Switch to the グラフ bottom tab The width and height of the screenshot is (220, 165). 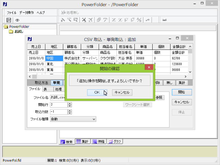tap(115, 141)
